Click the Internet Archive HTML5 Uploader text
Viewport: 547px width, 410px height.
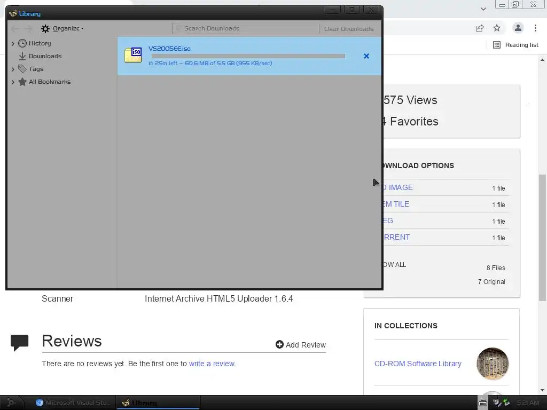(218, 299)
